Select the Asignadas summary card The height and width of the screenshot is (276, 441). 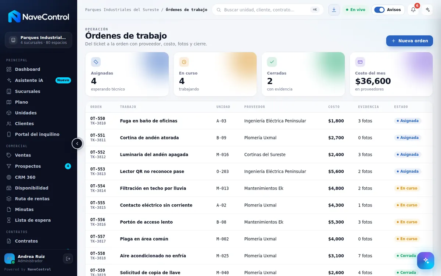pos(127,74)
